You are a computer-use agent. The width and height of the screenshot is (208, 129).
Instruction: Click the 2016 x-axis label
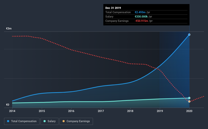pyautogui.click(x=71, y=111)
